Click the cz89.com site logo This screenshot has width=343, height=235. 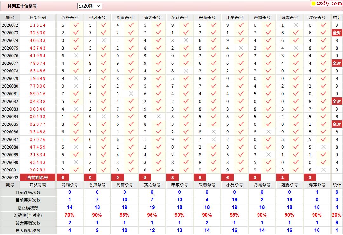pos(326,3)
